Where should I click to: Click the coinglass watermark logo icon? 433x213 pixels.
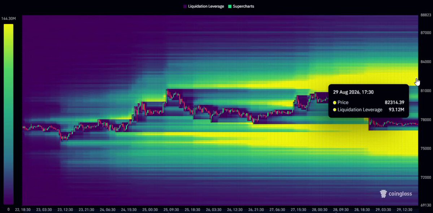tap(383, 194)
